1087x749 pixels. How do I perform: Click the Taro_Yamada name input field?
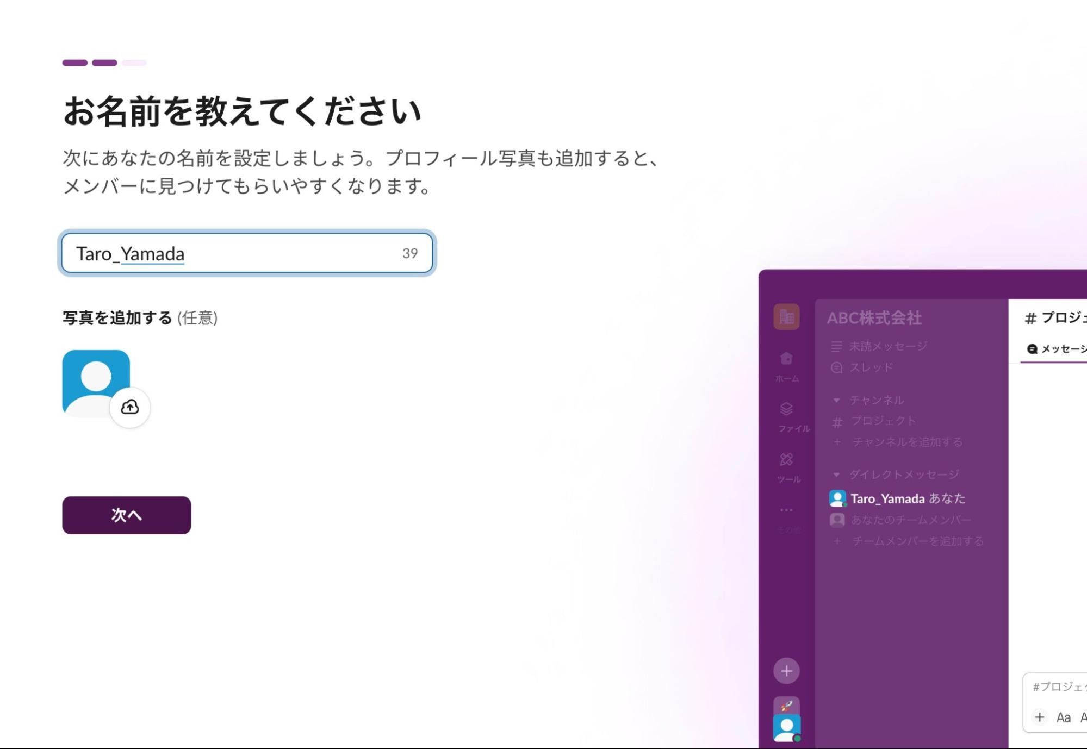pos(247,253)
